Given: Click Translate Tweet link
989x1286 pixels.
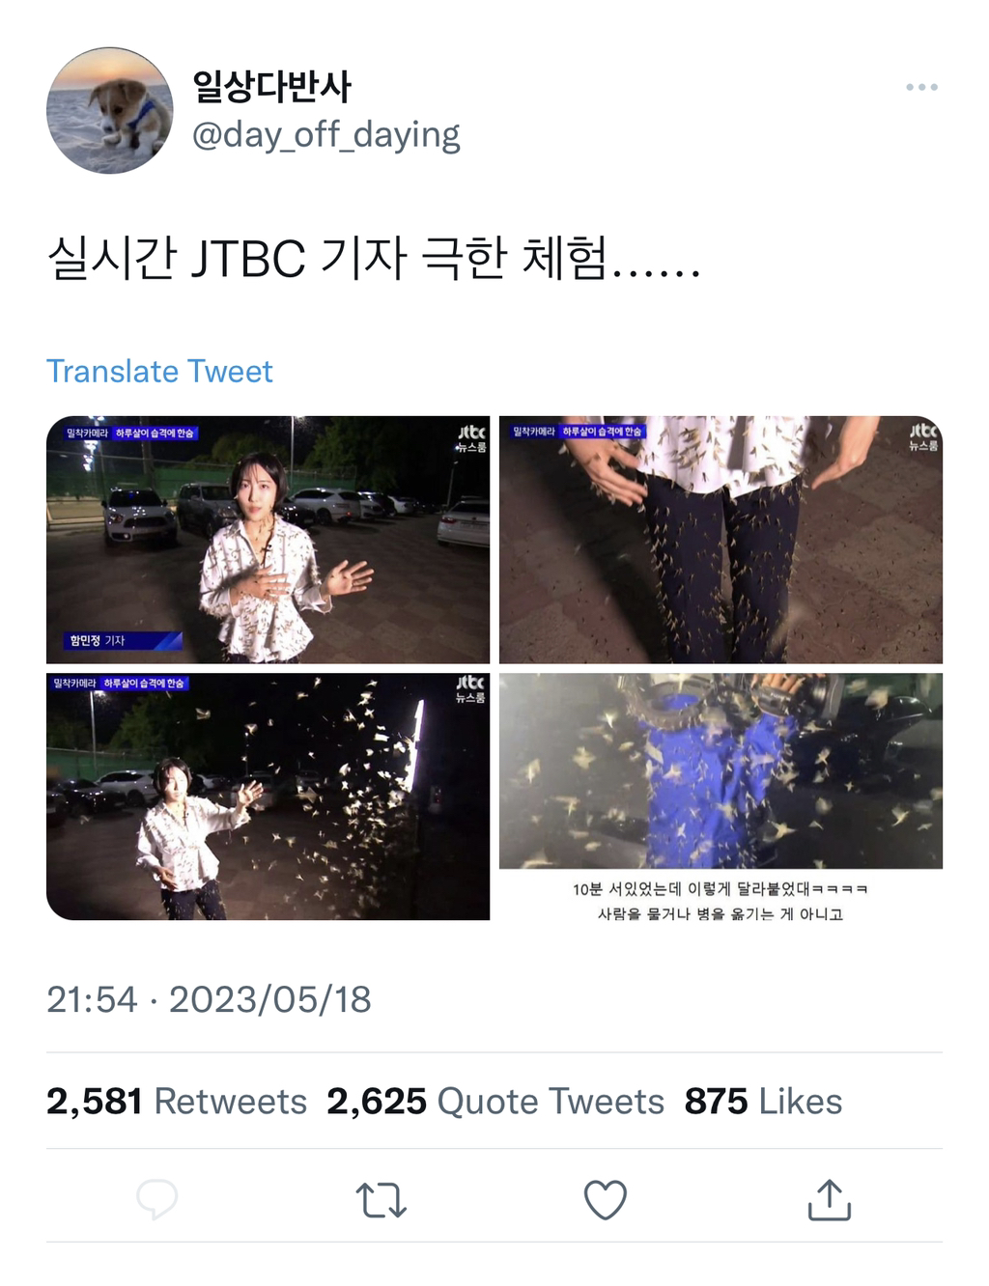Looking at the screenshot, I should click(x=159, y=372).
